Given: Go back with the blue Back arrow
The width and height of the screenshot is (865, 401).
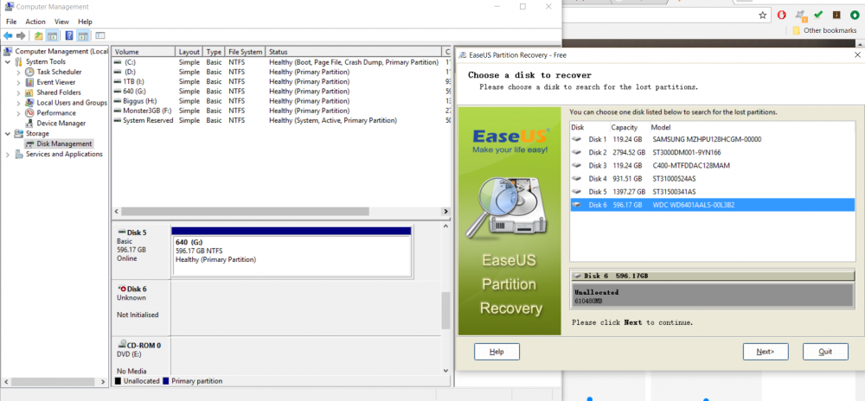Looking at the screenshot, I should tap(8, 35).
